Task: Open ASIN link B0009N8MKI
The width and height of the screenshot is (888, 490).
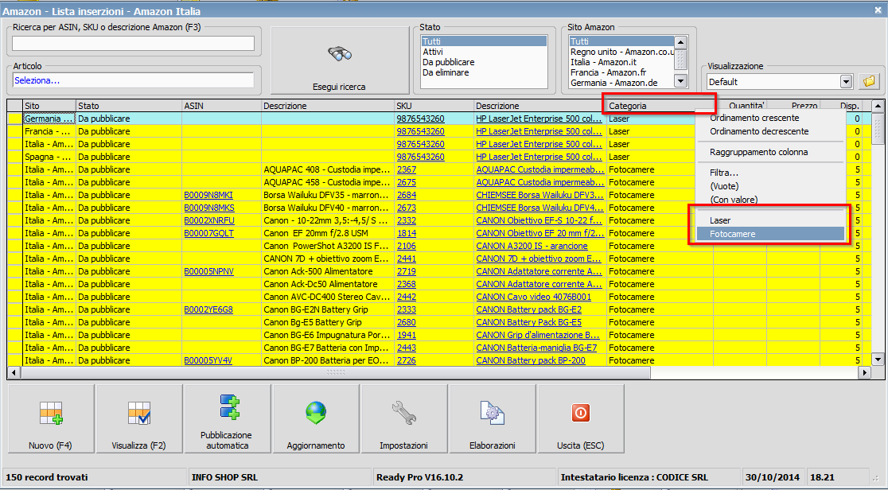Action: [208, 195]
